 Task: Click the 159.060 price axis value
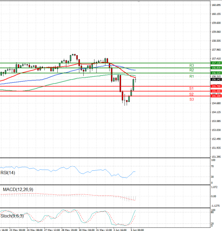point(216,32)
